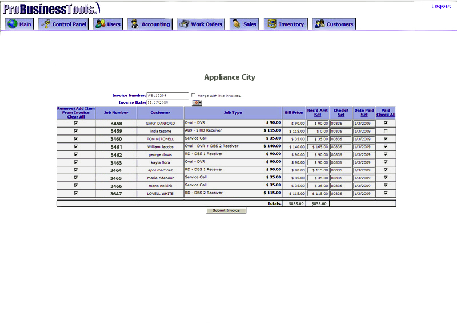
Task: Enable Merge with like invoices checkbox
Action: pos(193,95)
